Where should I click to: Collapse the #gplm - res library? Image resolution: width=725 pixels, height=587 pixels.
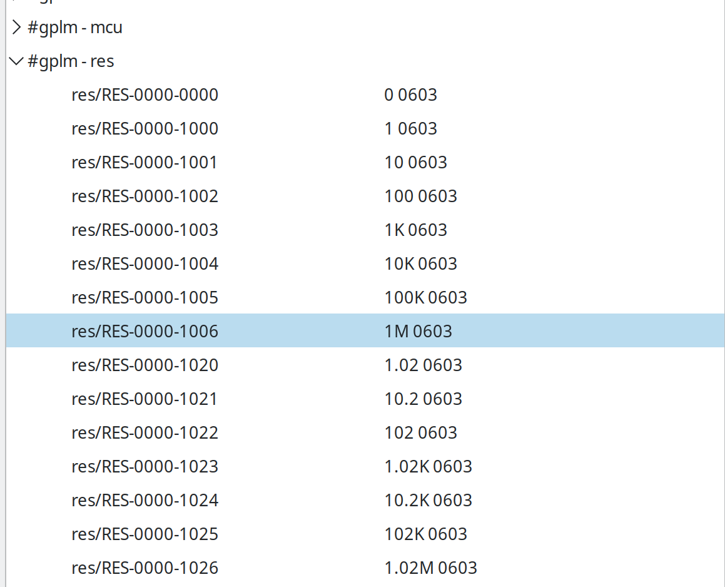click(x=16, y=61)
